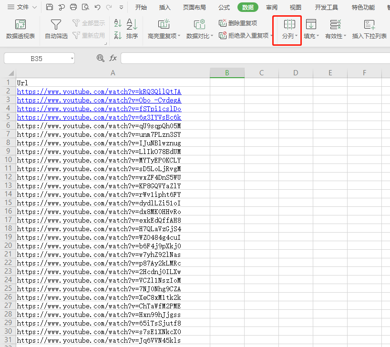Insert a 数据透视表 pivot table
The image size is (390, 347).
coord(21,29)
